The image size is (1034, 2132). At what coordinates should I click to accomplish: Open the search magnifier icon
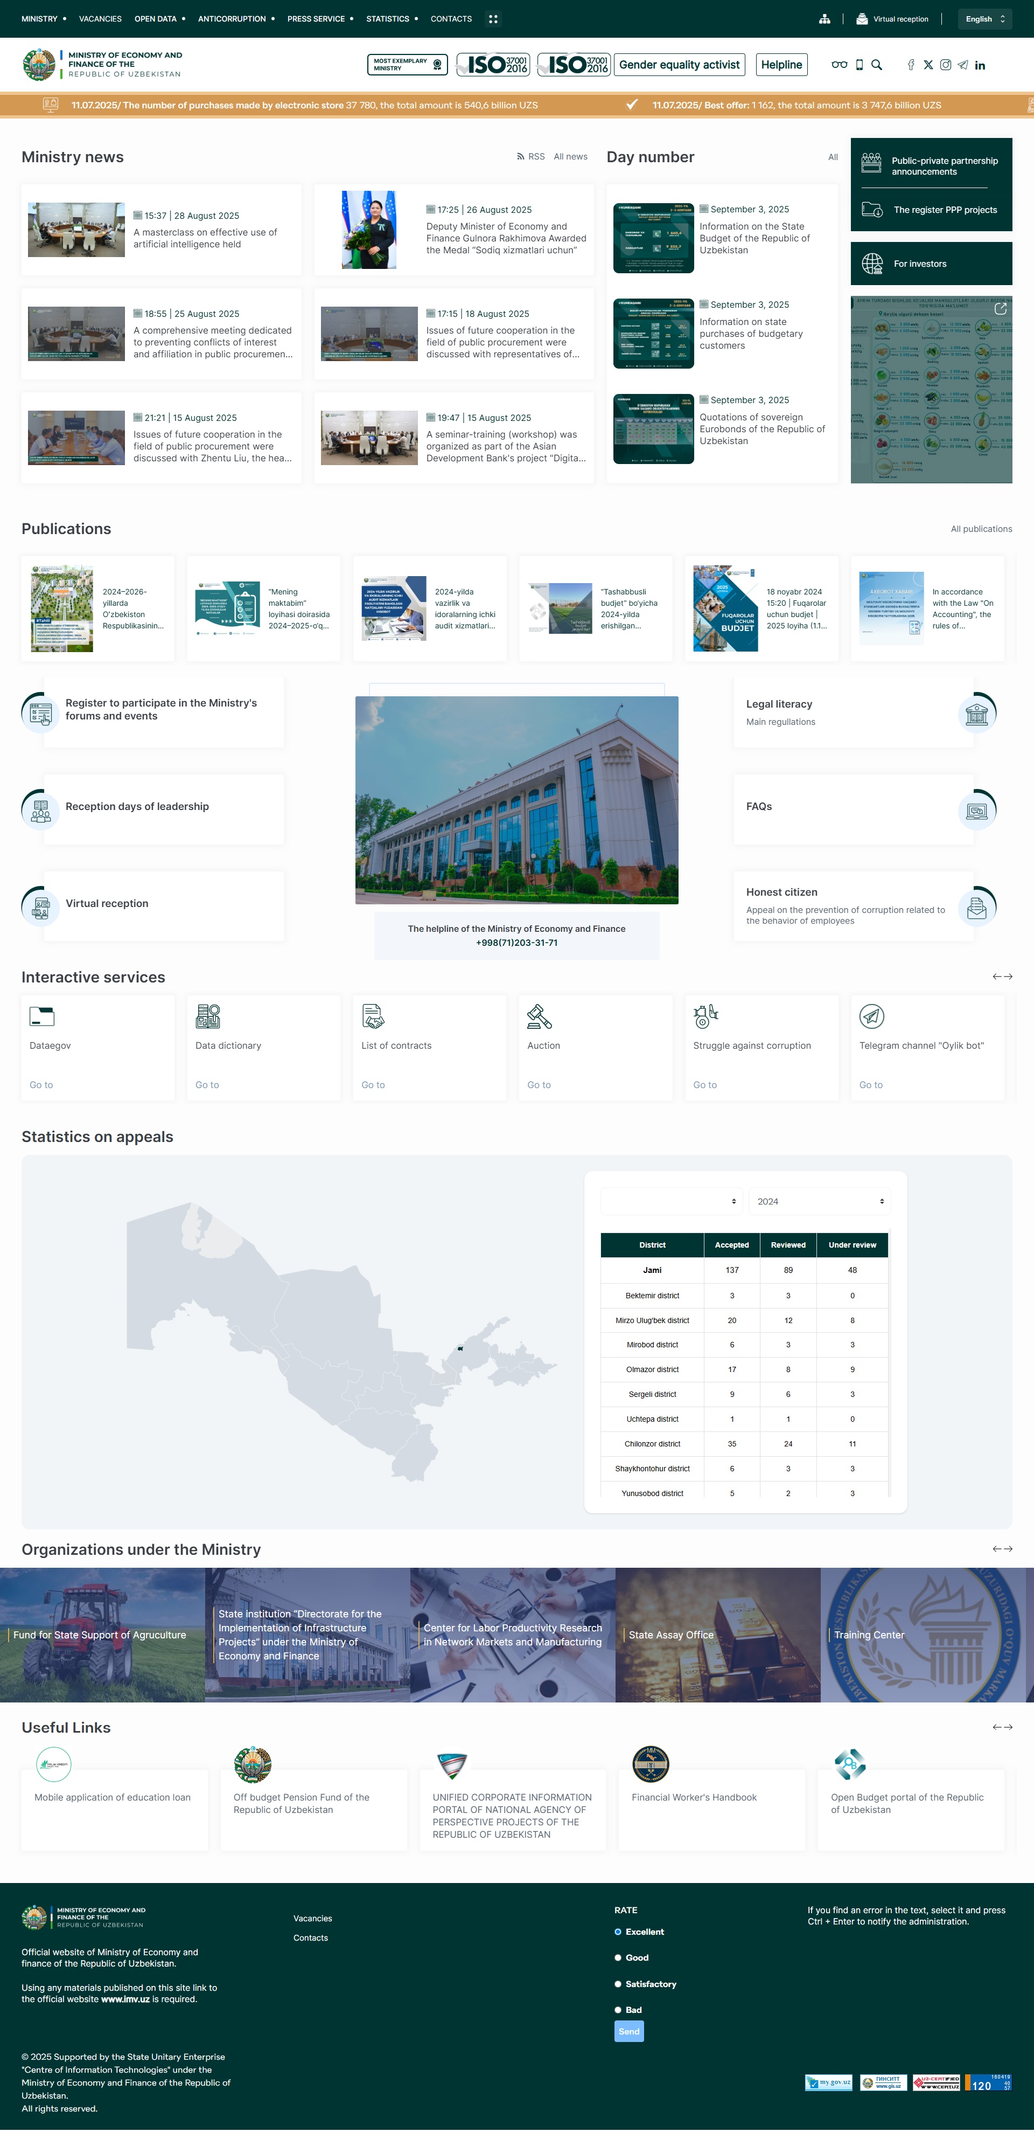click(x=877, y=65)
